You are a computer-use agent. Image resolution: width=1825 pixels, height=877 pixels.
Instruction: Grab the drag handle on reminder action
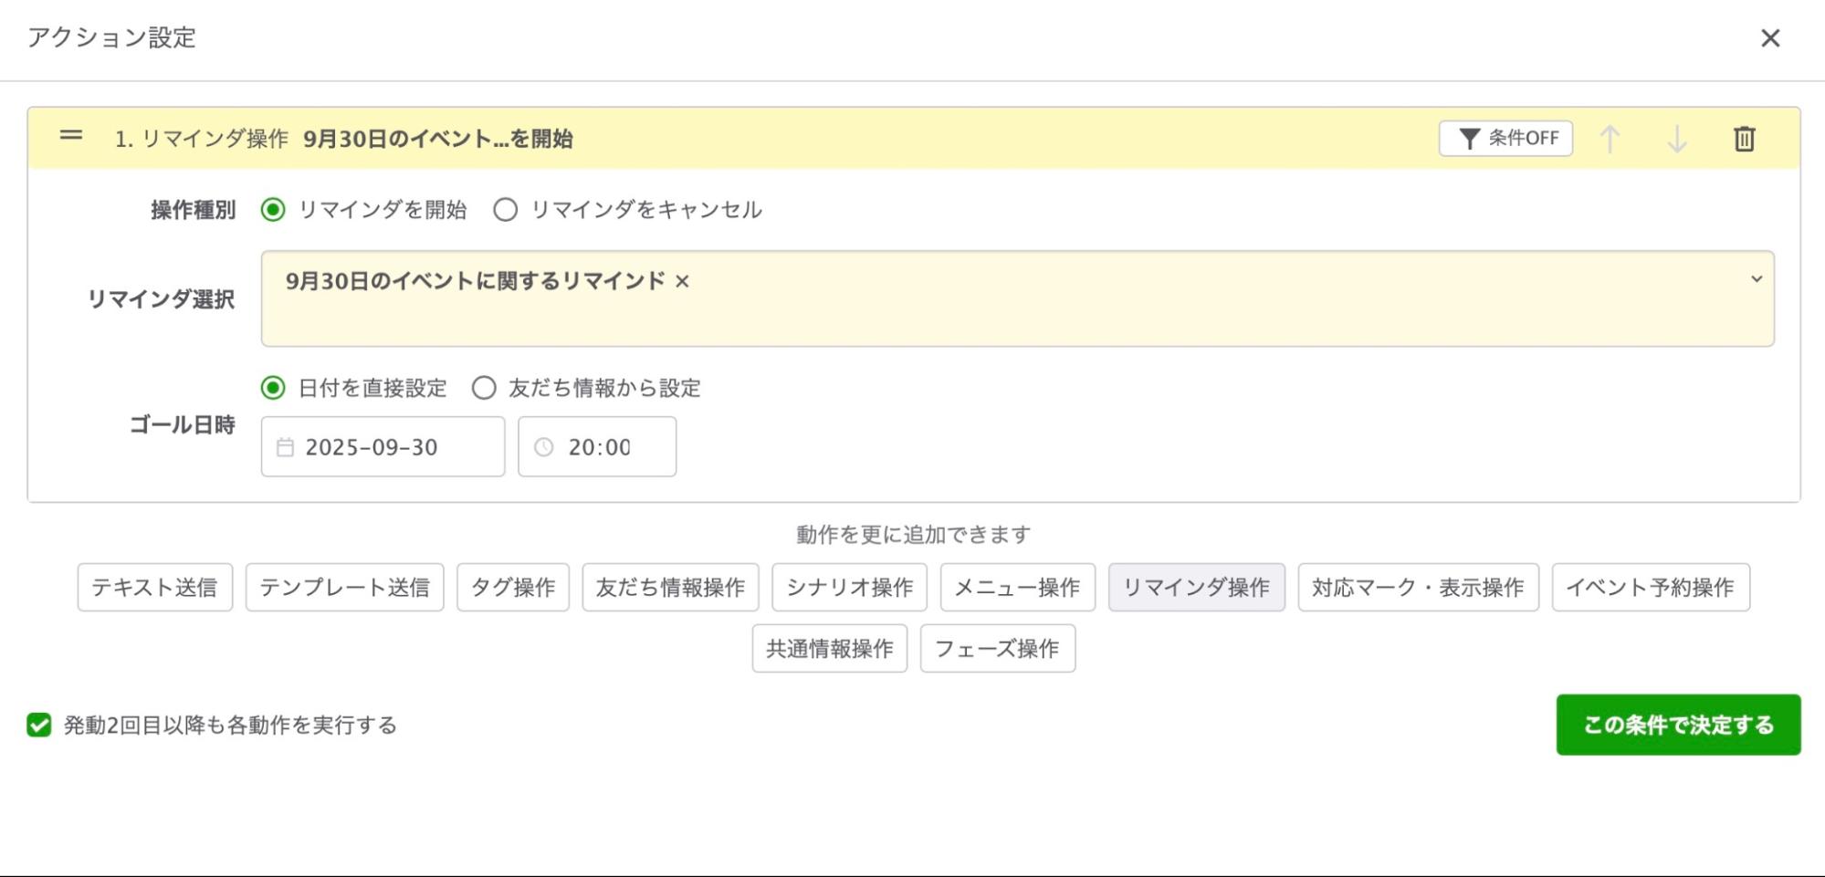click(71, 136)
